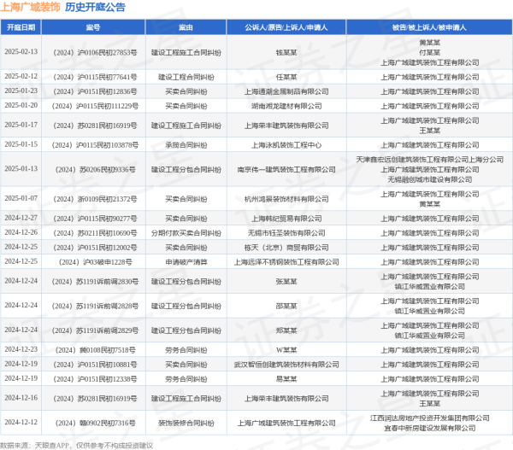Select date cell 2025-01-15

pos(21,144)
